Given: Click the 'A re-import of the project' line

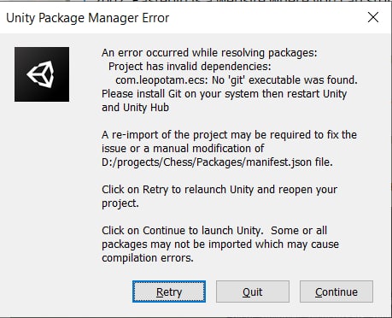Looking at the screenshot, I should [229, 135].
